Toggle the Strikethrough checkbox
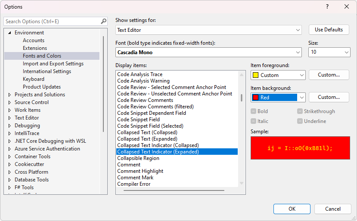 (x=300, y=111)
